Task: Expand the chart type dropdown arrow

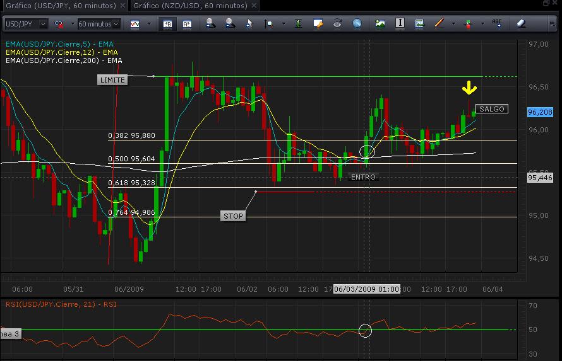Action: click(149, 24)
